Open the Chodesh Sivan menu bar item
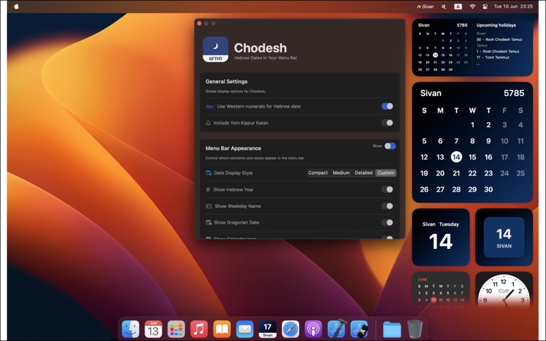Image resolution: width=546 pixels, height=341 pixels. coord(425,6)
